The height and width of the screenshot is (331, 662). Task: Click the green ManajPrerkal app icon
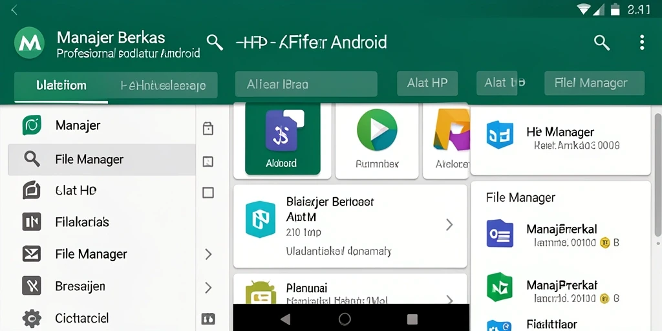pyautogui.click(x=500, y=286)
